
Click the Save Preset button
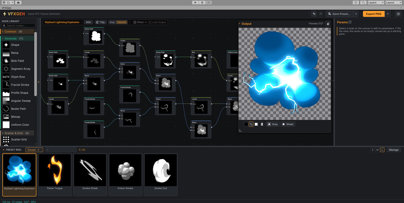point(340,14)
